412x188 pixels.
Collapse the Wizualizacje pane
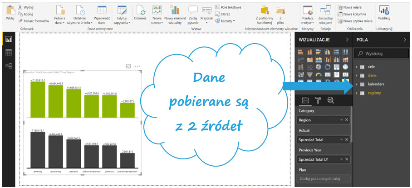(347, 40)
